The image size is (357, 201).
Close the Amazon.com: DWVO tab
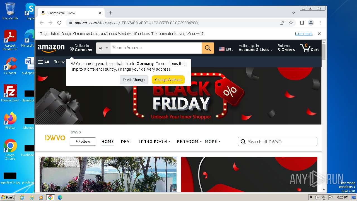coord(100,13)
